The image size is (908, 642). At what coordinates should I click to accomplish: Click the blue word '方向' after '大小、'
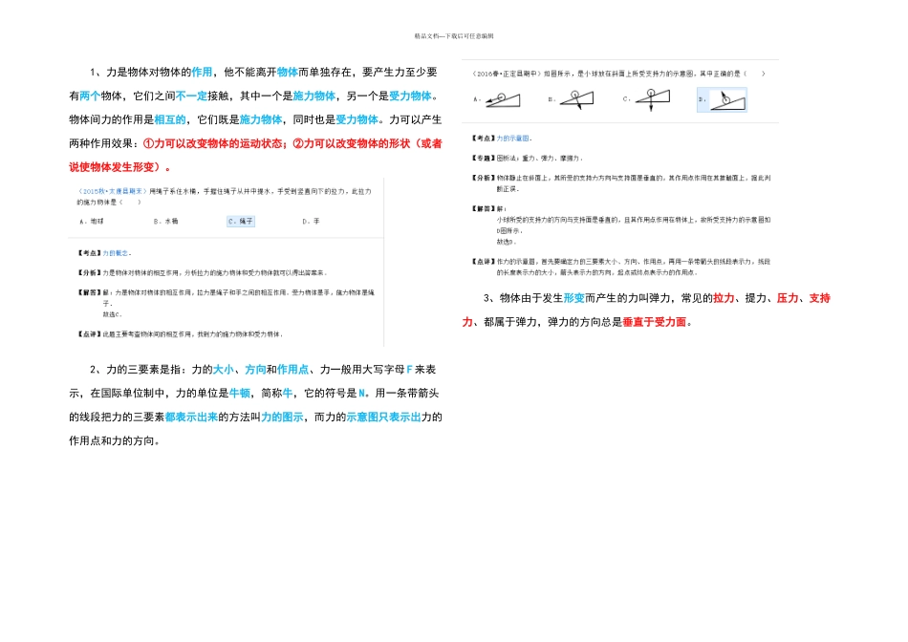click(255, 370)
